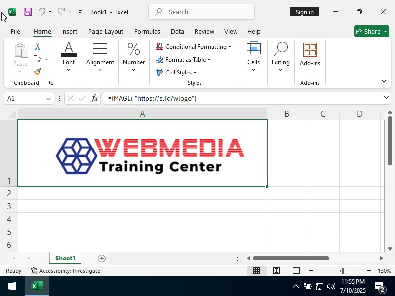Collapse the ribbon with the chevron
This screenshot has width=395, height=296.
(x=384, y=81)
